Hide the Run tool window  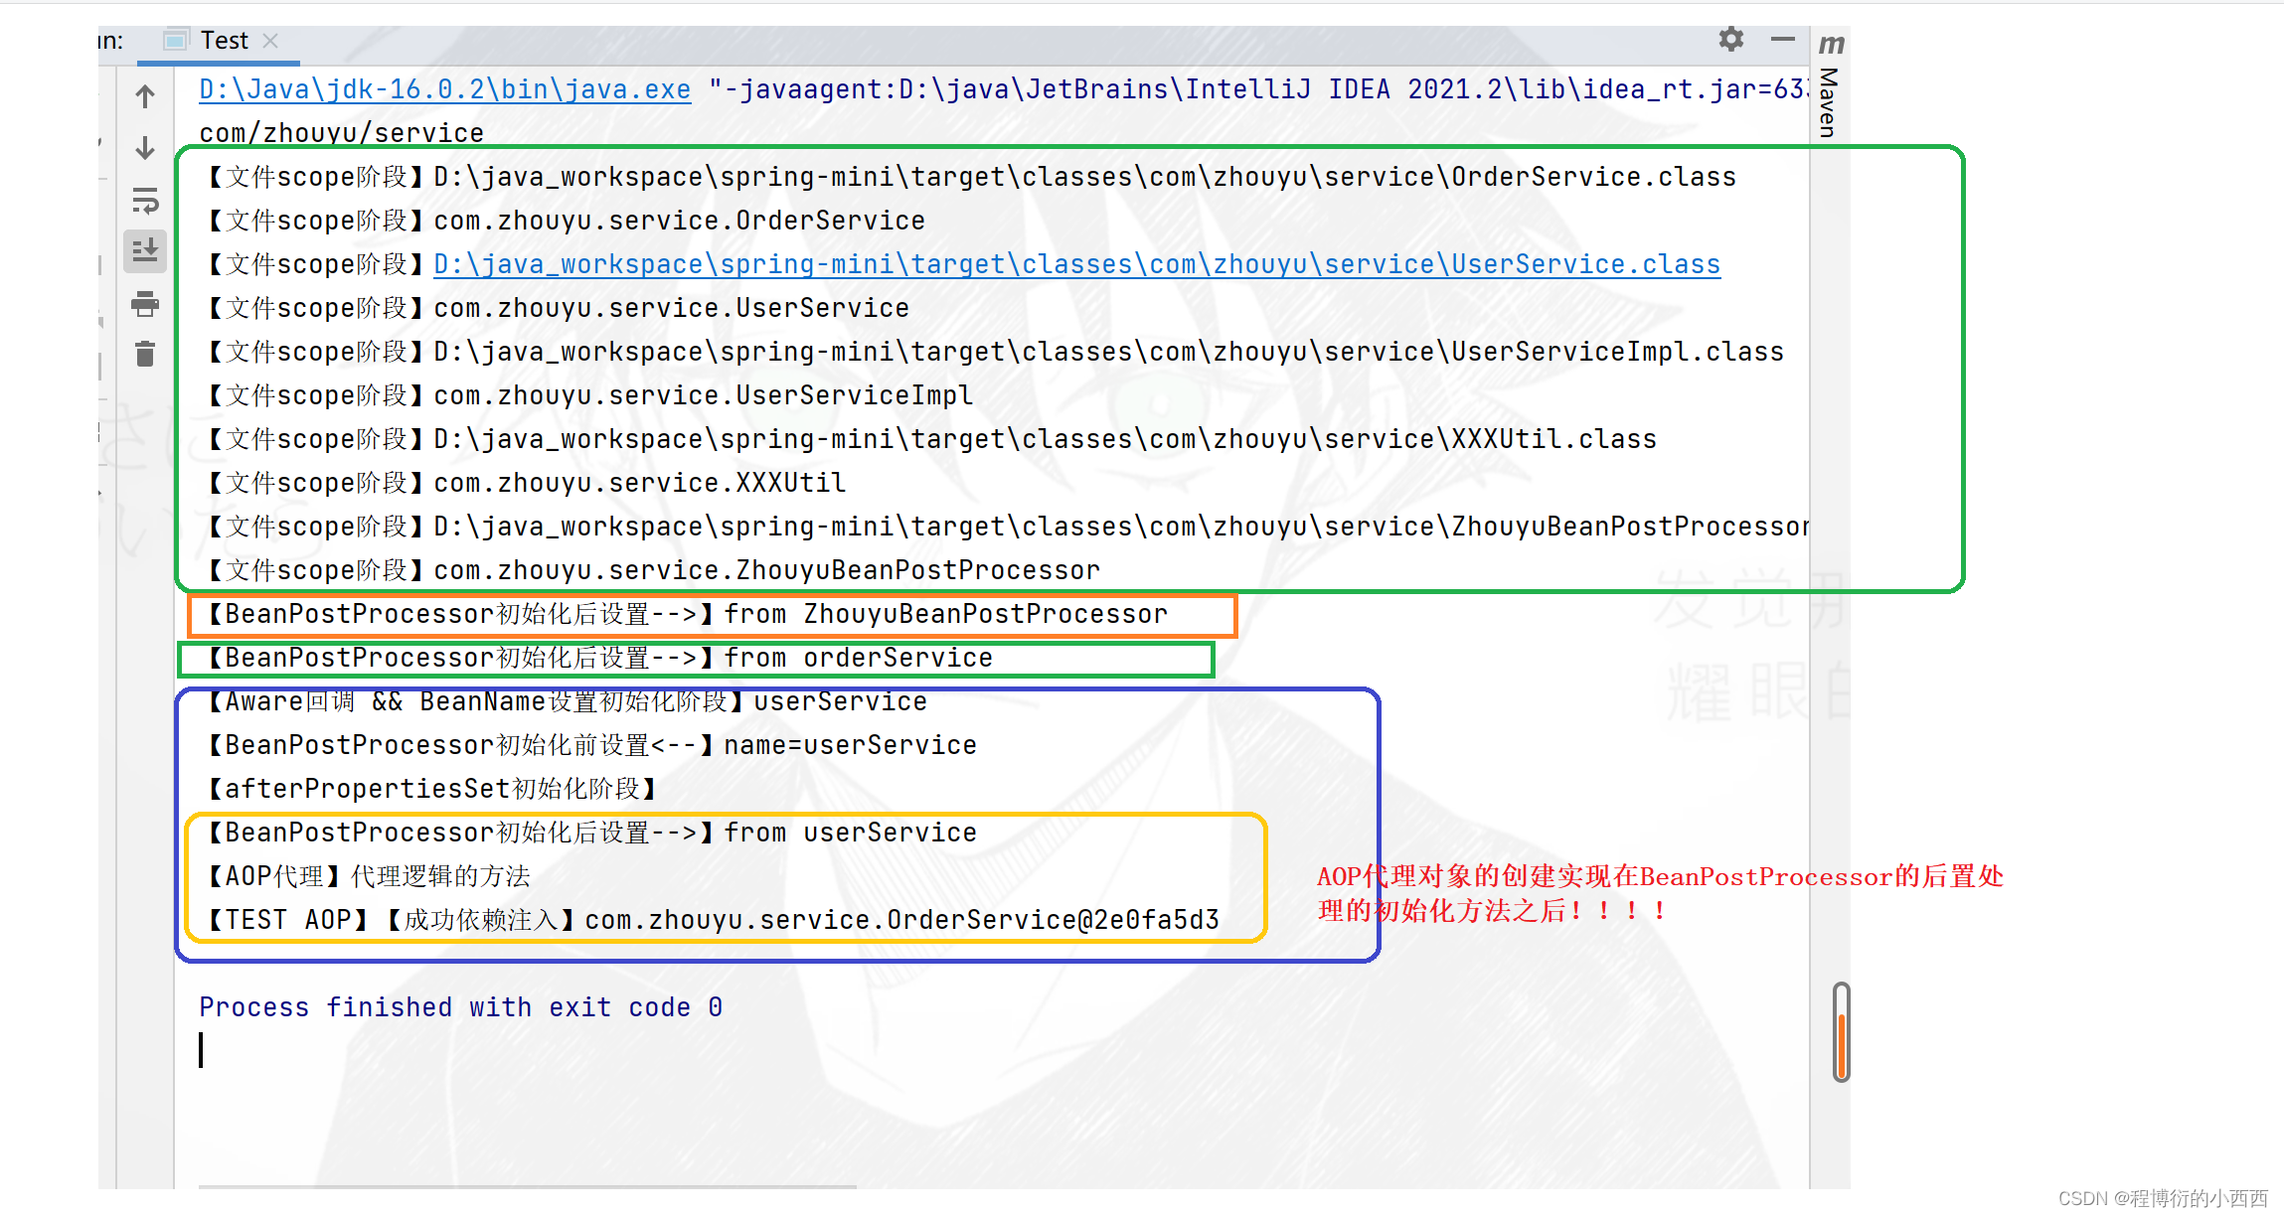(x=1782, y=40)
